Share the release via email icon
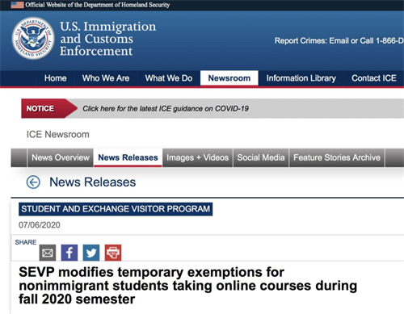Image resolution: width=404 pixels, height=314 pixels. pyautogui.click(x=48, y=253)
